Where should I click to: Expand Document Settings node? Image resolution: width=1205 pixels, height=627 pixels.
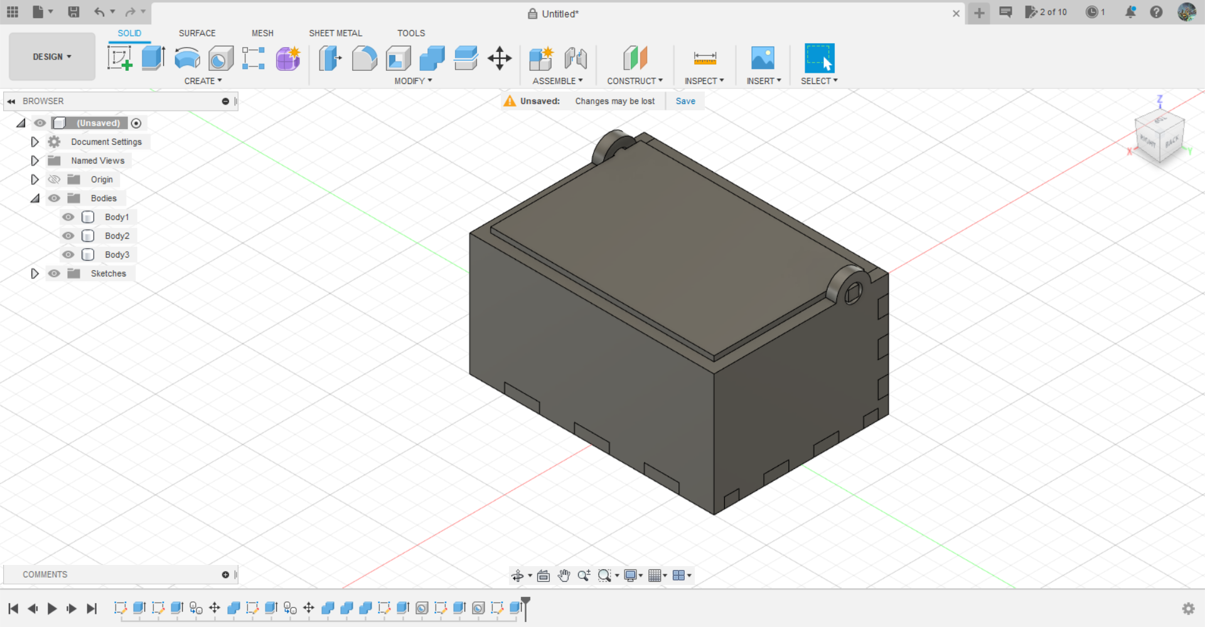click(35, 142)
